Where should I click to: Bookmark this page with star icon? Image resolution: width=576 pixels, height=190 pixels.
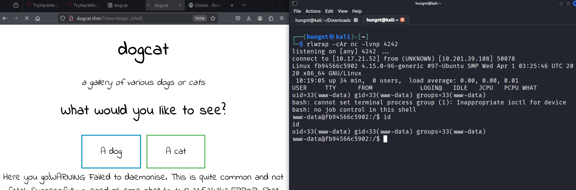click(x=213, y=18)
